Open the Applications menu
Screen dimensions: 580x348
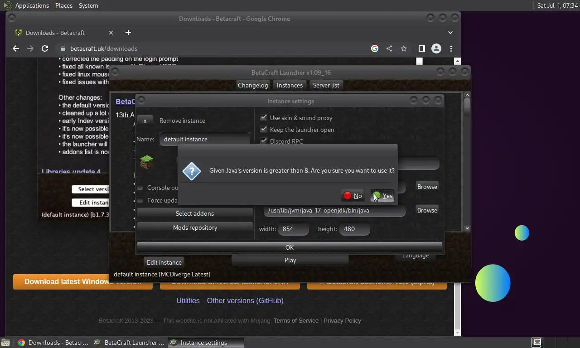[32, 5]
